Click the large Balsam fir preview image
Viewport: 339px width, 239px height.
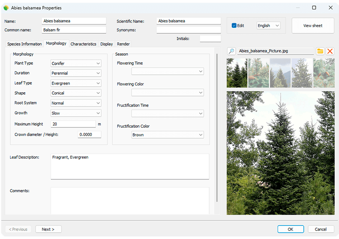[x=281, y=153]
